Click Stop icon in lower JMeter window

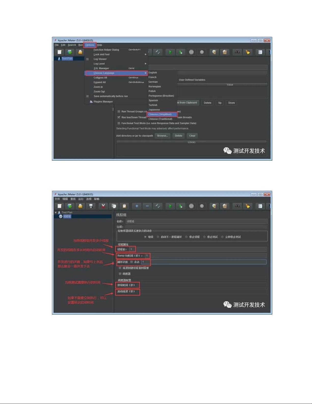tap(191, 206)
